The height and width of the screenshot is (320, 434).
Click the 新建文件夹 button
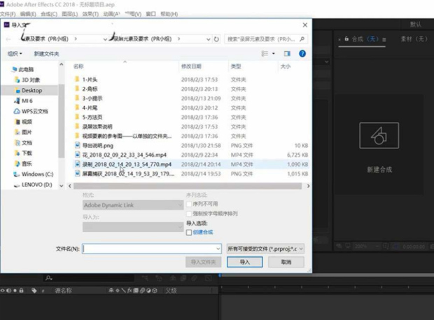(46, 54)
